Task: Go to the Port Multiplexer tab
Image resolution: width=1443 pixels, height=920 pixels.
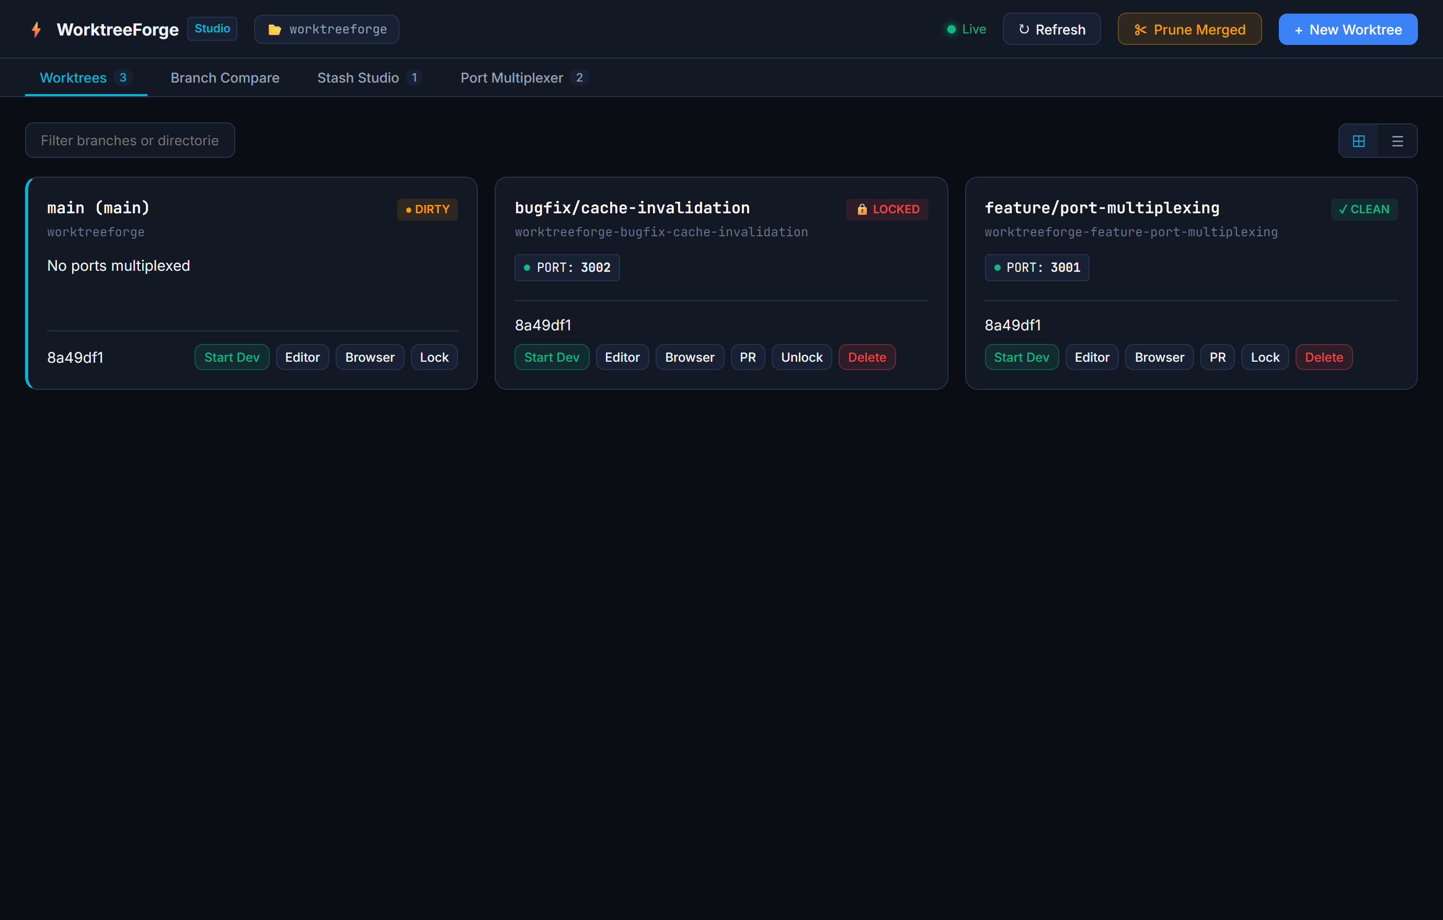Action: click(x=524, y=77)
